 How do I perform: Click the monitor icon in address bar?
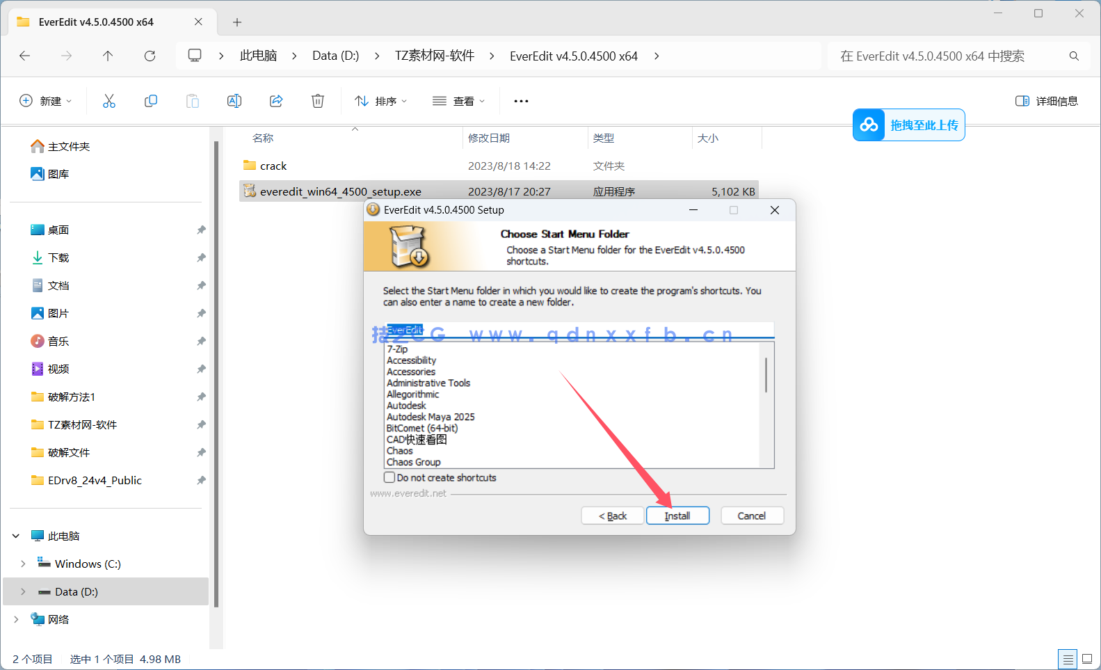tap(195, 56)
